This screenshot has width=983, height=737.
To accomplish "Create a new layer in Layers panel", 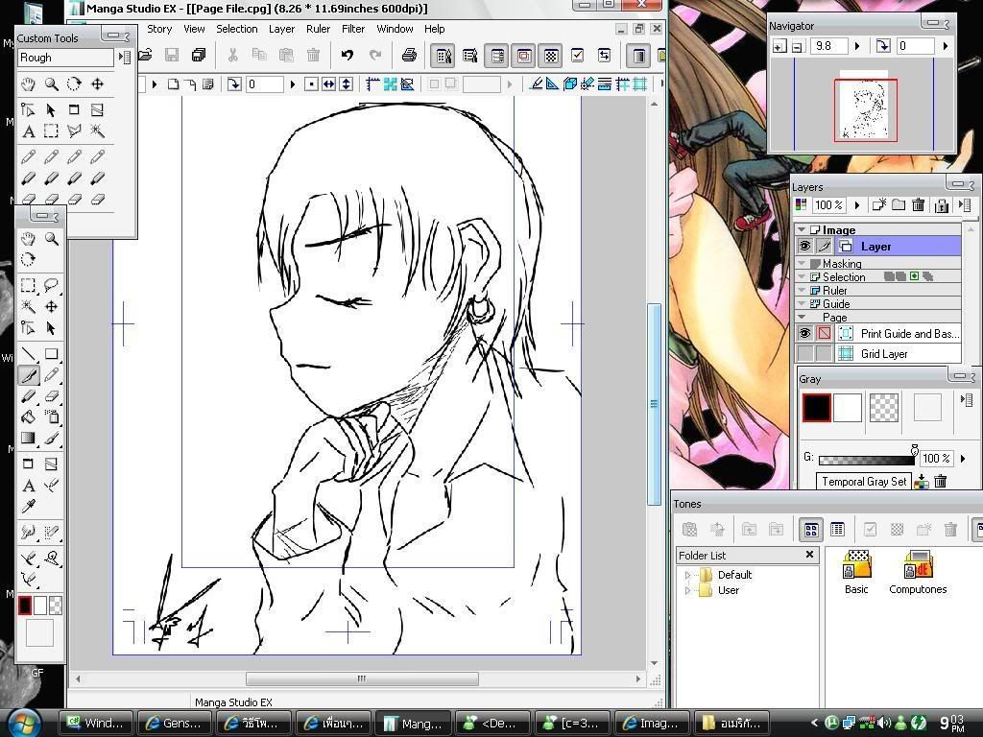I will pos(879,205).
